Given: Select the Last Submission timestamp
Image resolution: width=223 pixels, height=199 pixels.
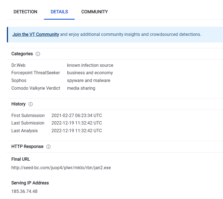Looking at the screenshot, I should (x=76, y=123).
